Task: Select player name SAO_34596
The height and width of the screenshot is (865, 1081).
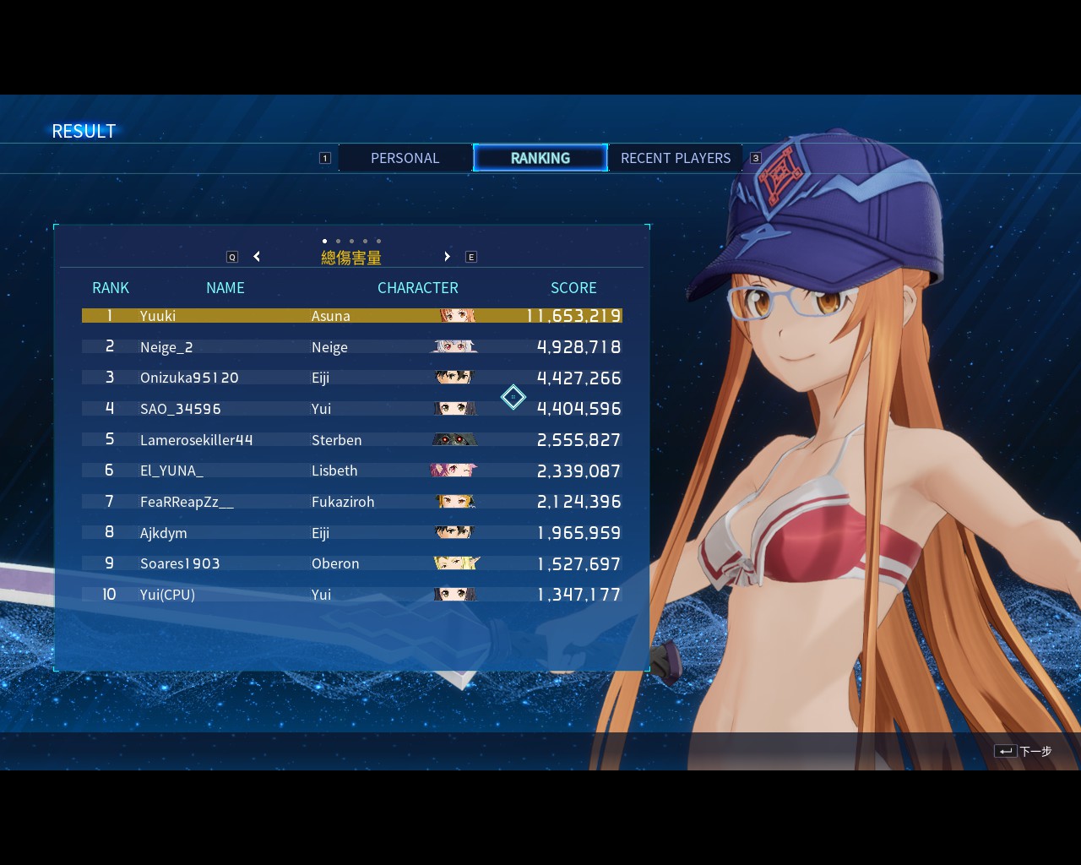Action: tap(181, 409)
